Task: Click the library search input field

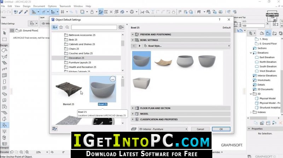Action: click(x=94, y=27)
